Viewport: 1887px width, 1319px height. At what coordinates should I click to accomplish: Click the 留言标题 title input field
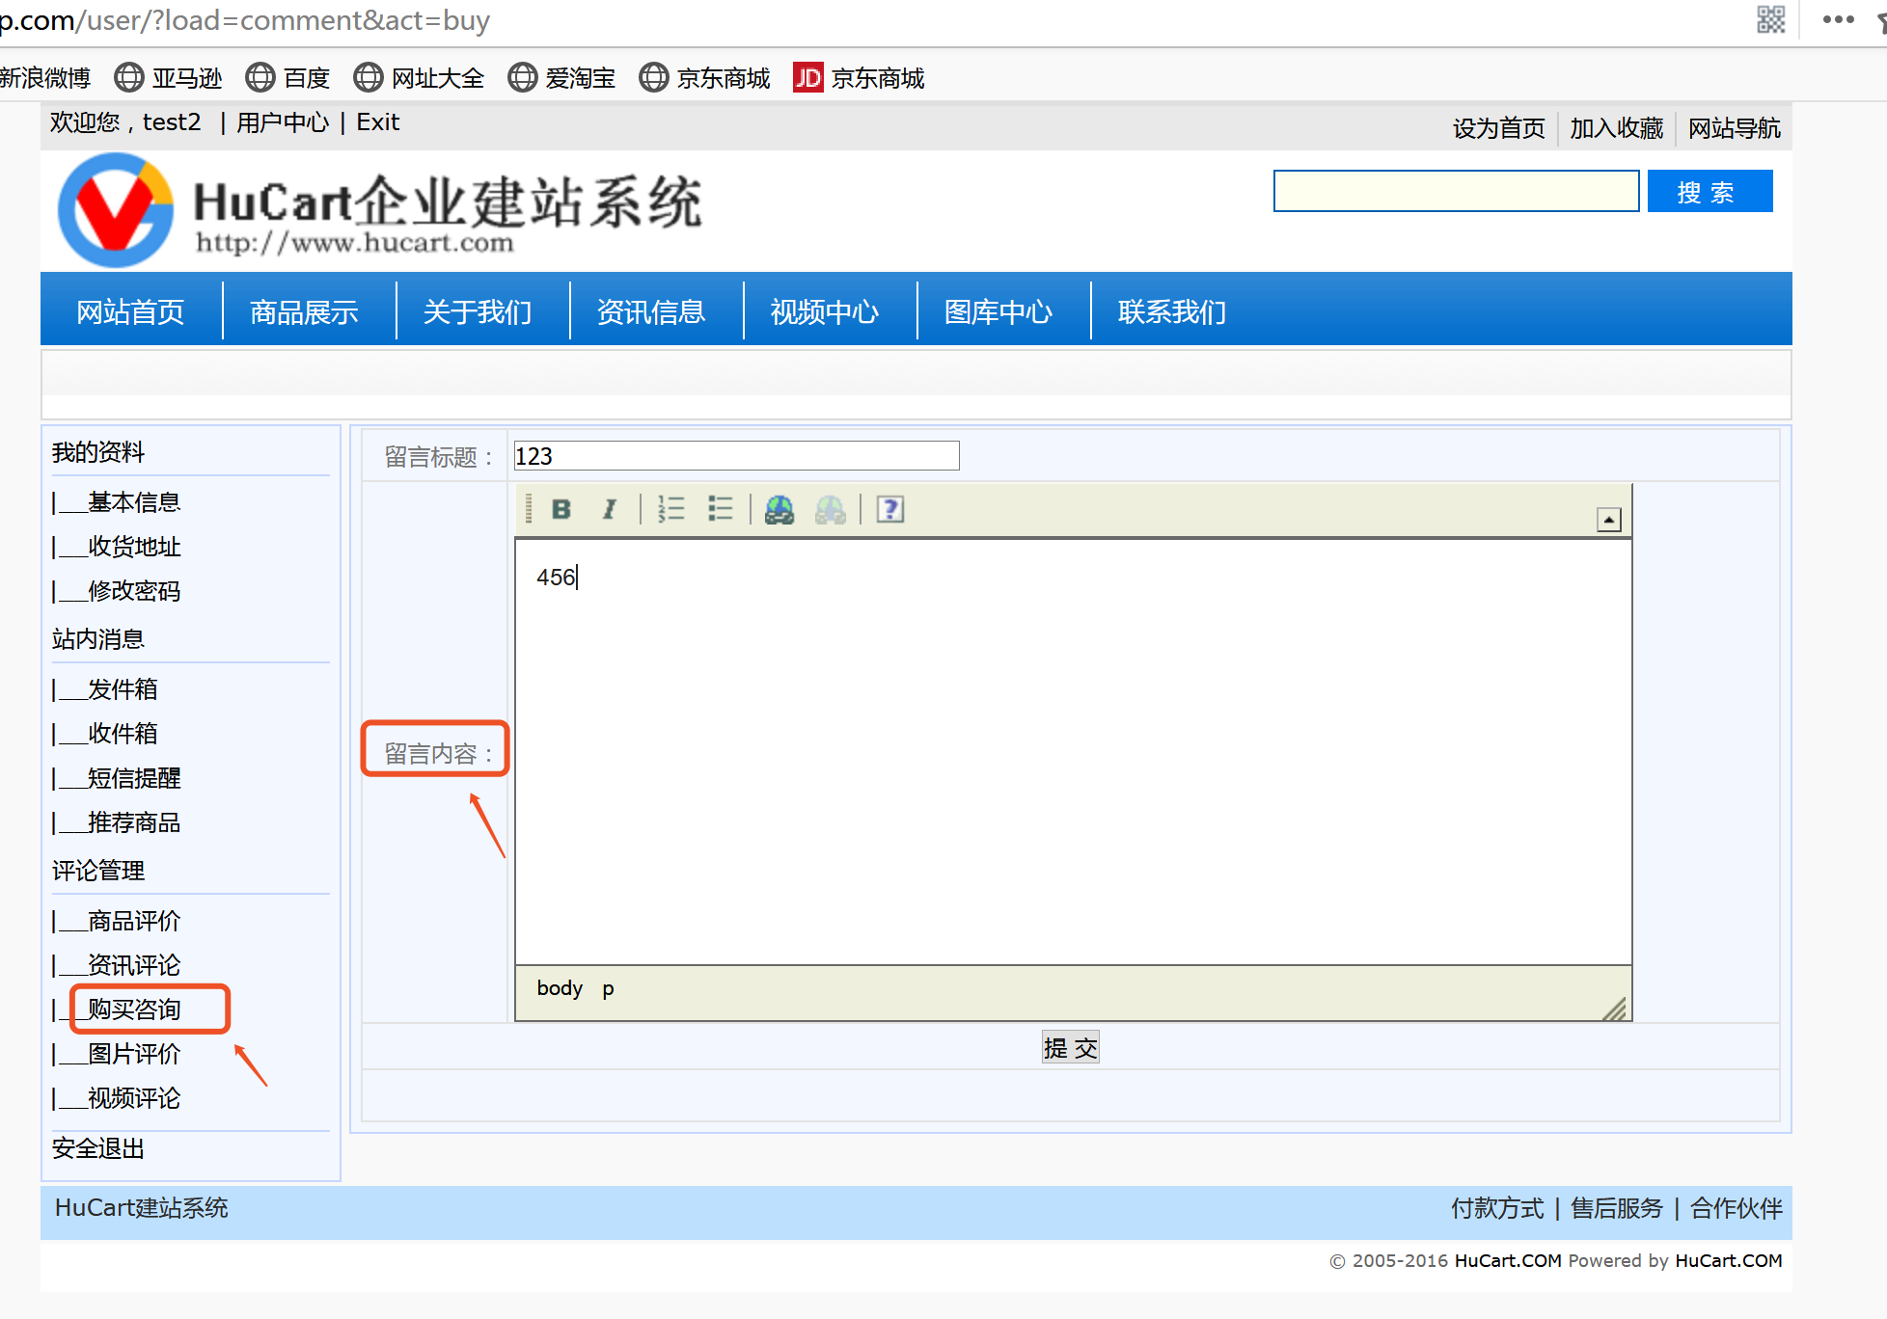(736, 456)
